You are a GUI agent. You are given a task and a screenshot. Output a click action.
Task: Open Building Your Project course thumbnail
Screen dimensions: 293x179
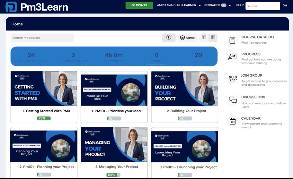coord(184,89)
